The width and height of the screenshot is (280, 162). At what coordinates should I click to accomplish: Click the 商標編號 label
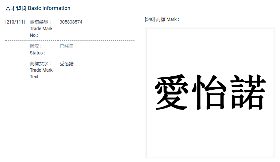tap(40, 22)
